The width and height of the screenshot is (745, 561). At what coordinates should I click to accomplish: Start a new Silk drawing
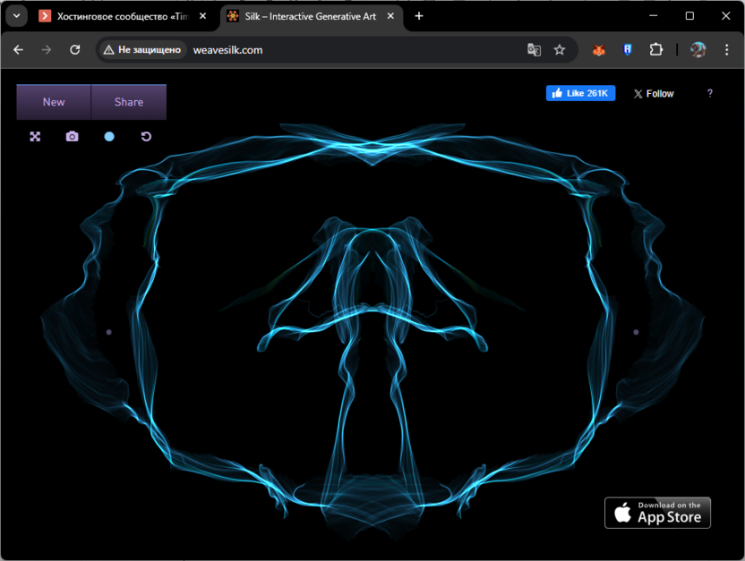(54, 102)
